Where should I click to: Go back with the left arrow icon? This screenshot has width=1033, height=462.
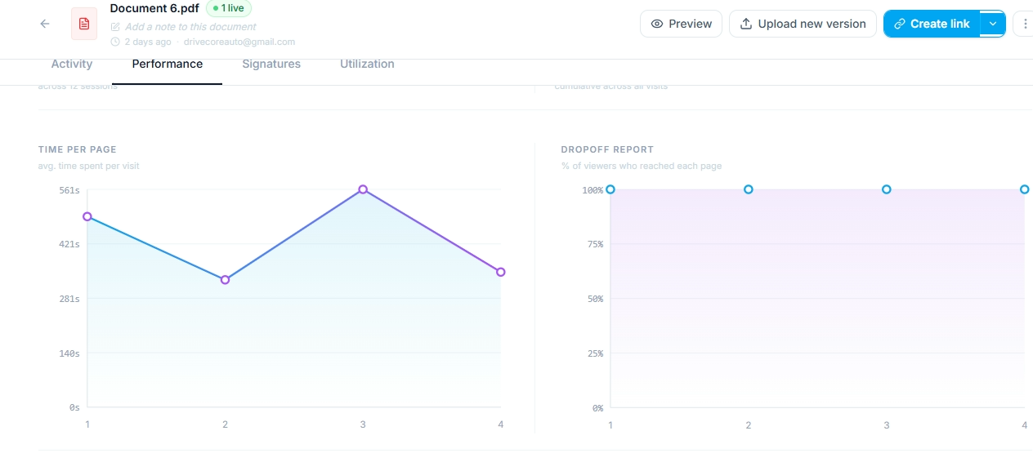(x=45, y=24)
